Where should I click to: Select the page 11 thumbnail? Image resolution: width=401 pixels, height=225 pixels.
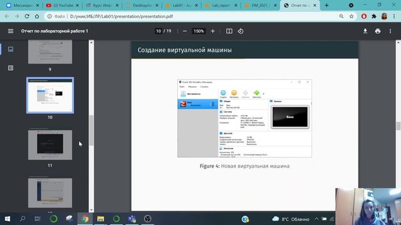(x=50, y=145)
